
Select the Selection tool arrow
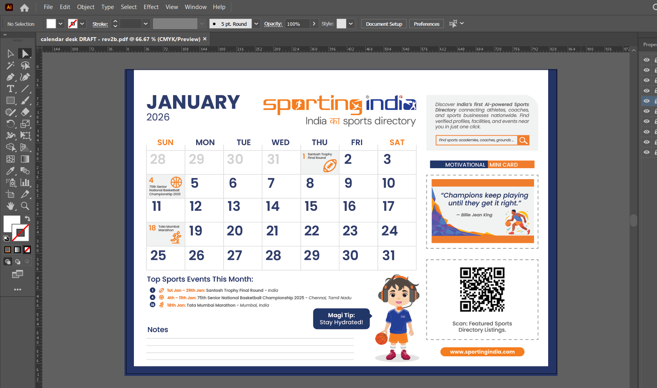pos(11,54)
